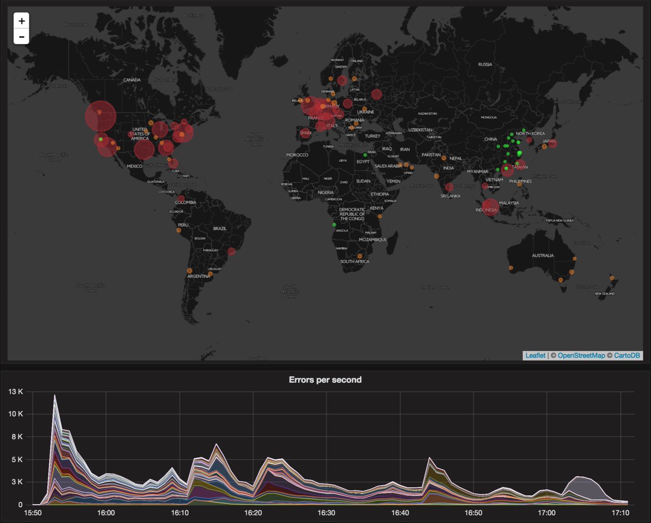The width and height of the screenshot is (651, 523).
Task: Click the red circle over Colombia
Action: click(181, 199)
